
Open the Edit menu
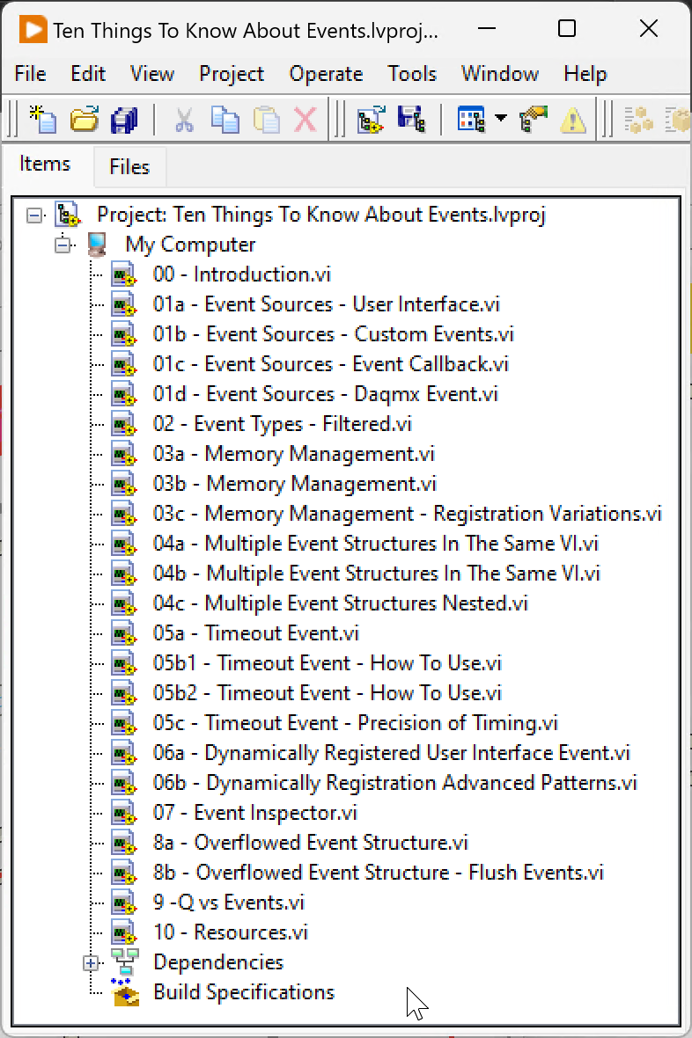click(x=88, y=74)
